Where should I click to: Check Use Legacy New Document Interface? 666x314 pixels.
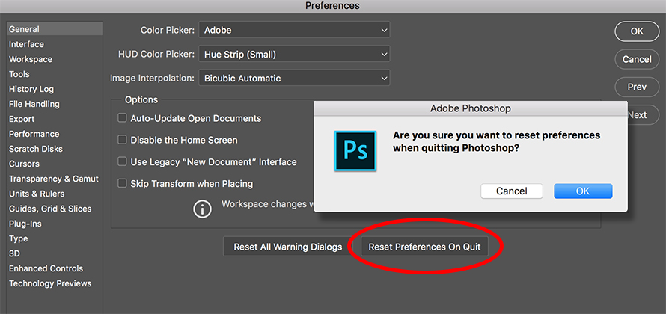[x=123, y=161]
